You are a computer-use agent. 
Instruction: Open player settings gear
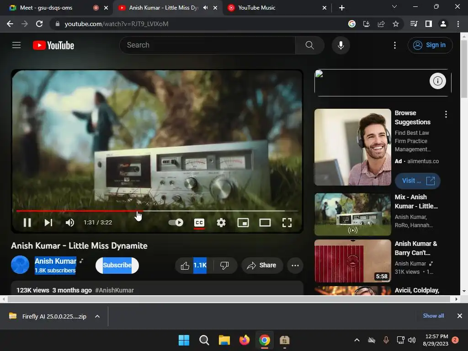221,223
